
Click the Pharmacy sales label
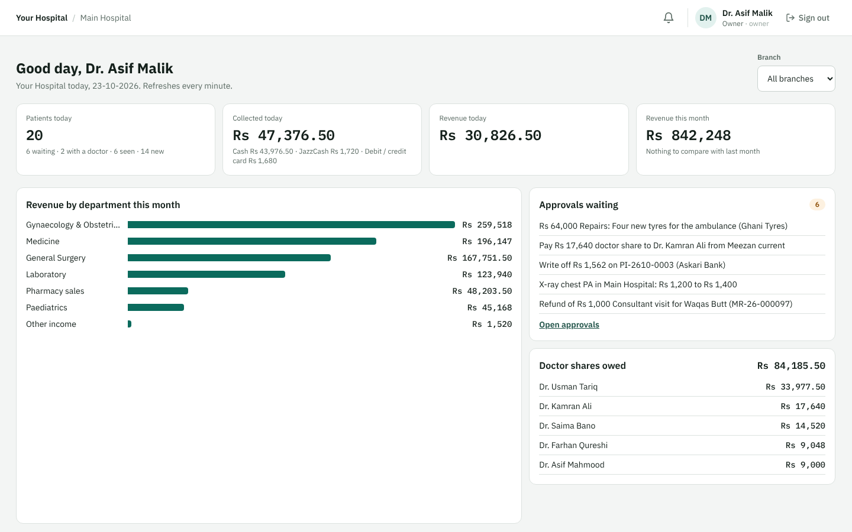coord(55,291)
